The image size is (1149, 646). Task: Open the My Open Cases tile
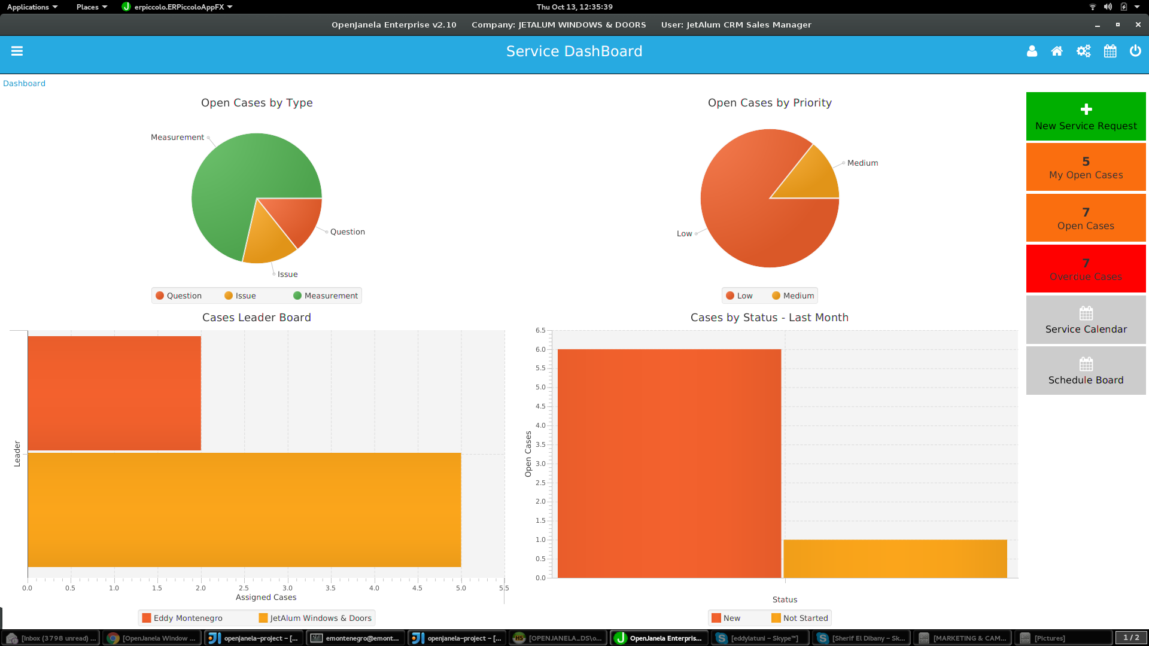coord(1086,167)
